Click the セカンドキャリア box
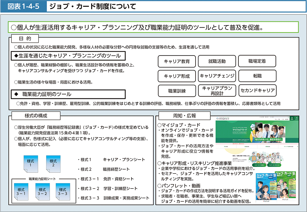The width and height of the screenshot is (307, 212). coord(257,90)
